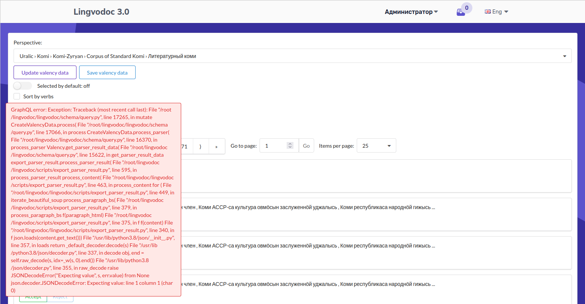Screen dimensions: 585x304
Task: Click the Go button beside the page field
Action: [306, 146]
